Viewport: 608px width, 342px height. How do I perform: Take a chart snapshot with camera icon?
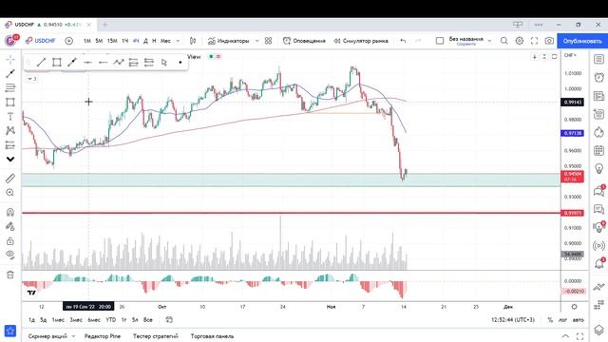pos(549,41)
